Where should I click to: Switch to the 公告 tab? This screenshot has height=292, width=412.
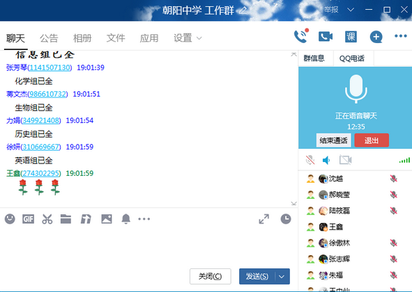pyautogui.click(x=49, y=38)
